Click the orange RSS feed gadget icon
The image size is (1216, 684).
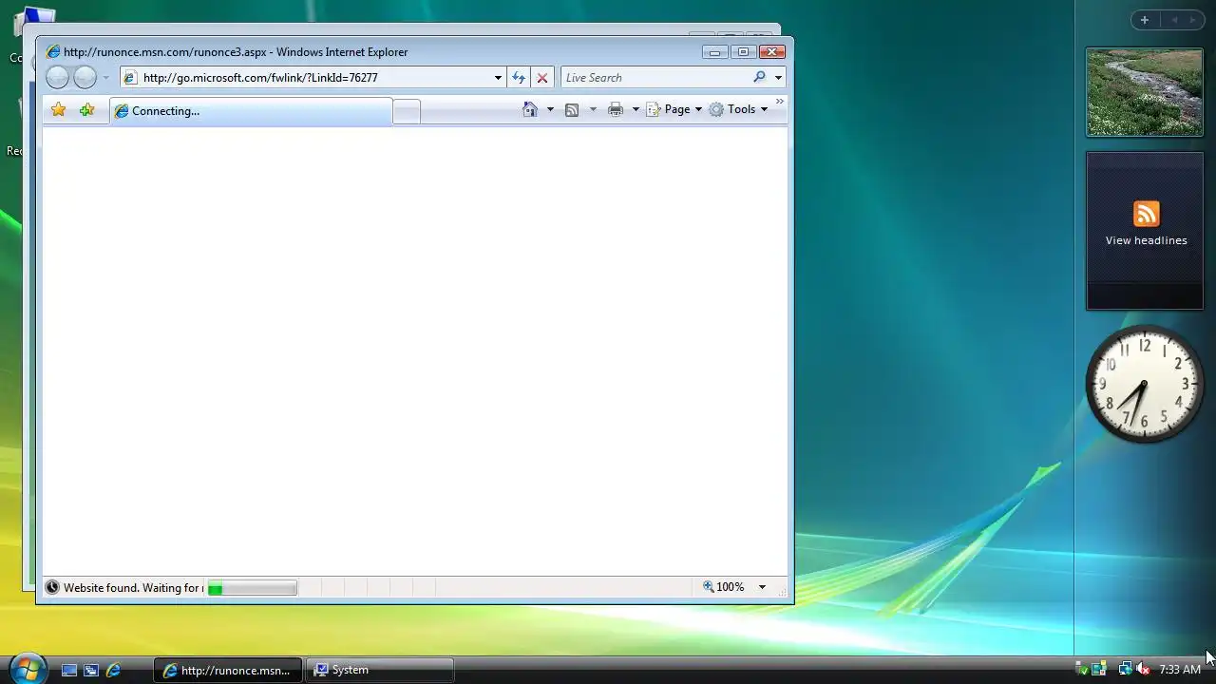(1147, 214)
